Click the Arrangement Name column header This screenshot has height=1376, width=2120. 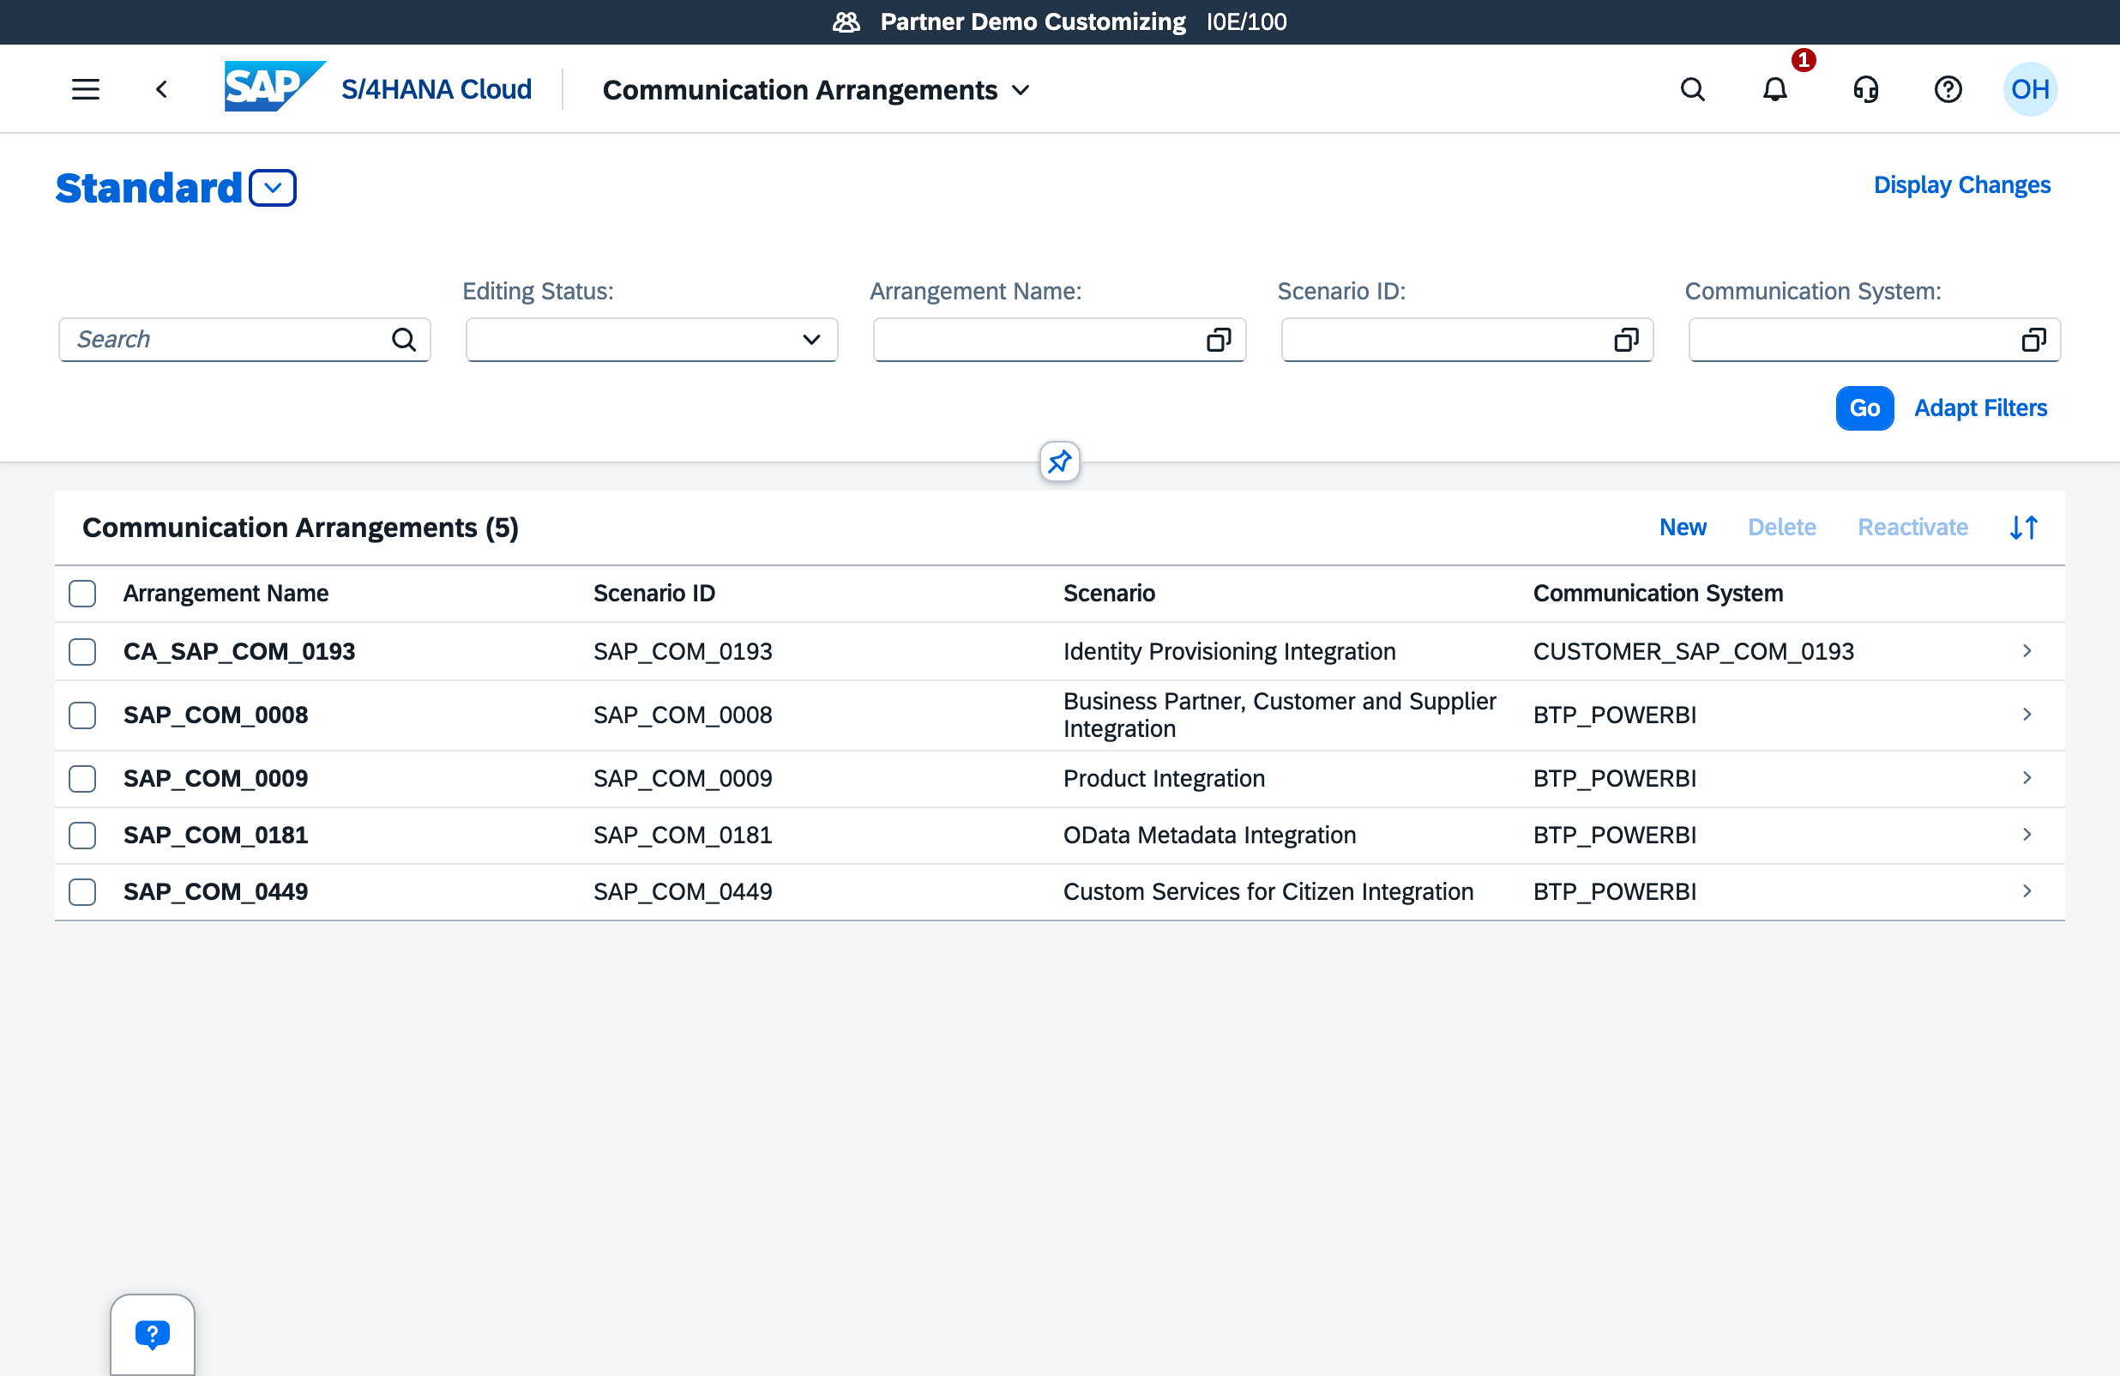(x=226, y=594)
